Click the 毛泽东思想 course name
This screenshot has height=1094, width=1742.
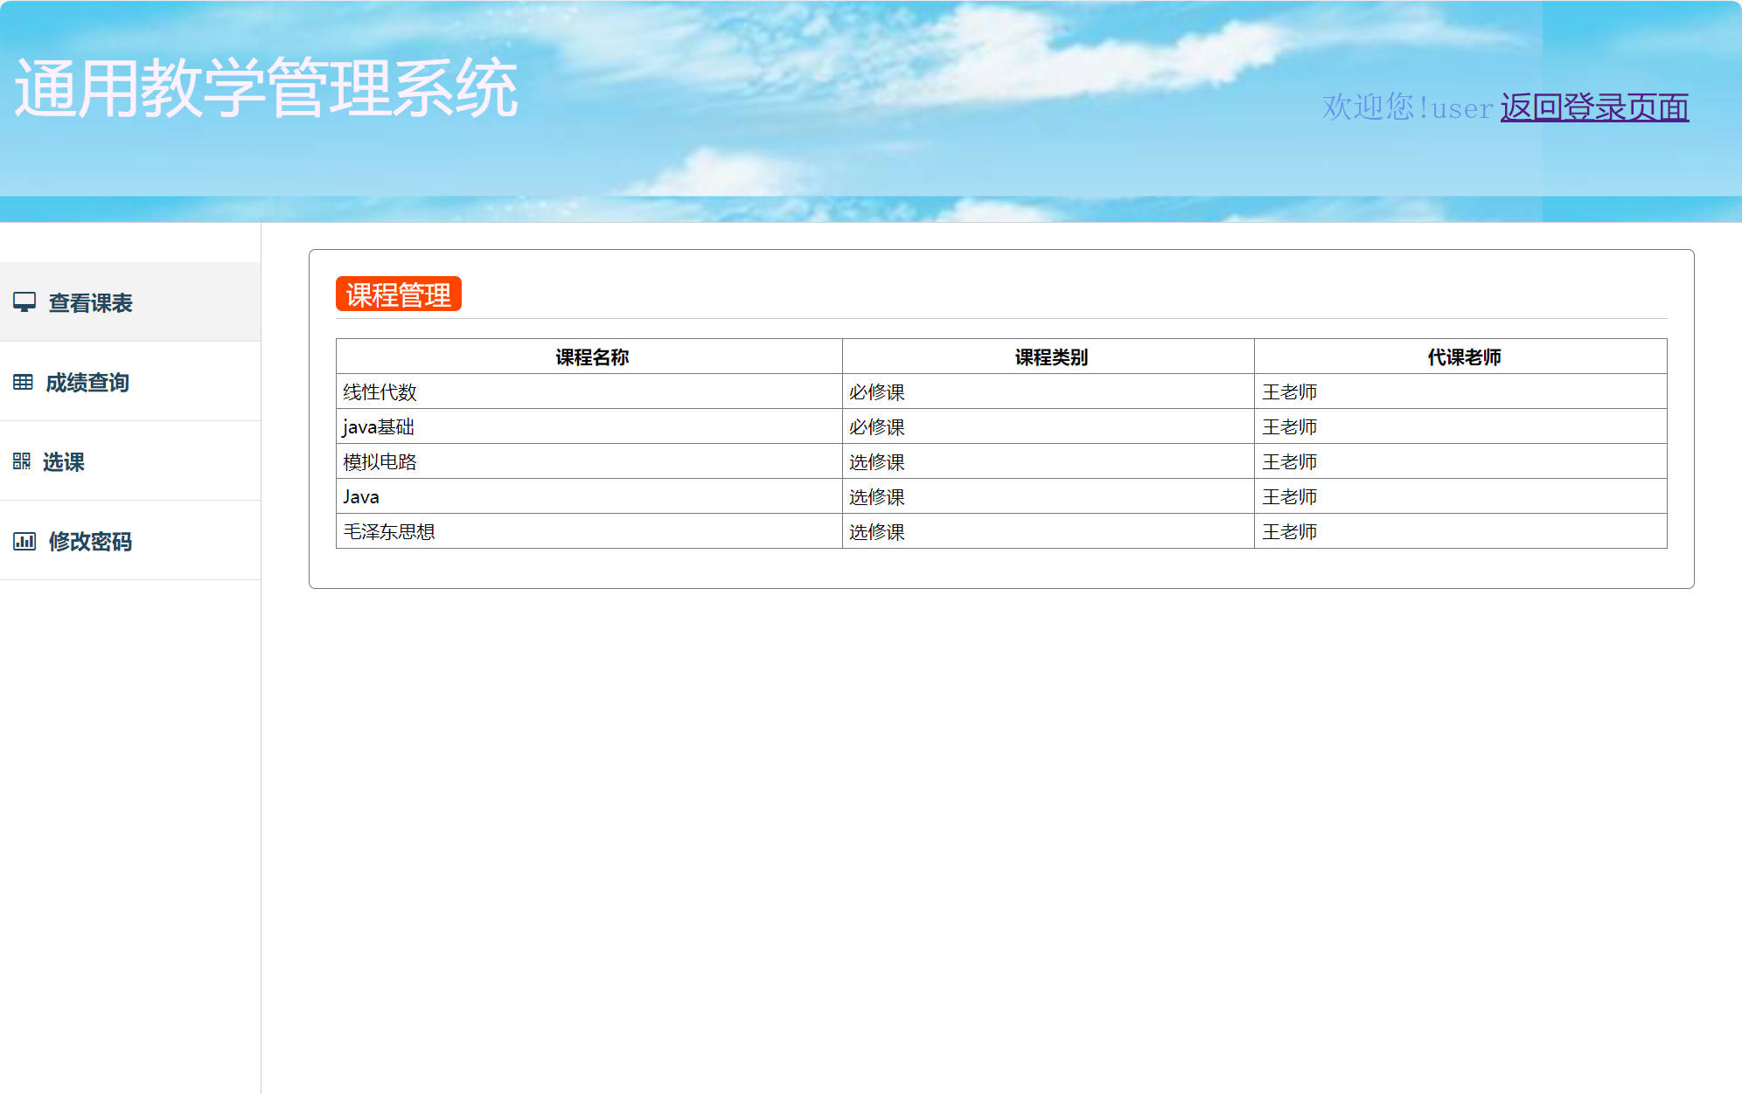coord(389,531)
